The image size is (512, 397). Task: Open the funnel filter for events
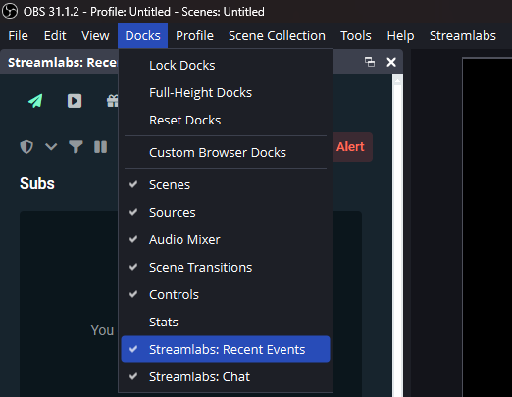(x=76, y=147)
